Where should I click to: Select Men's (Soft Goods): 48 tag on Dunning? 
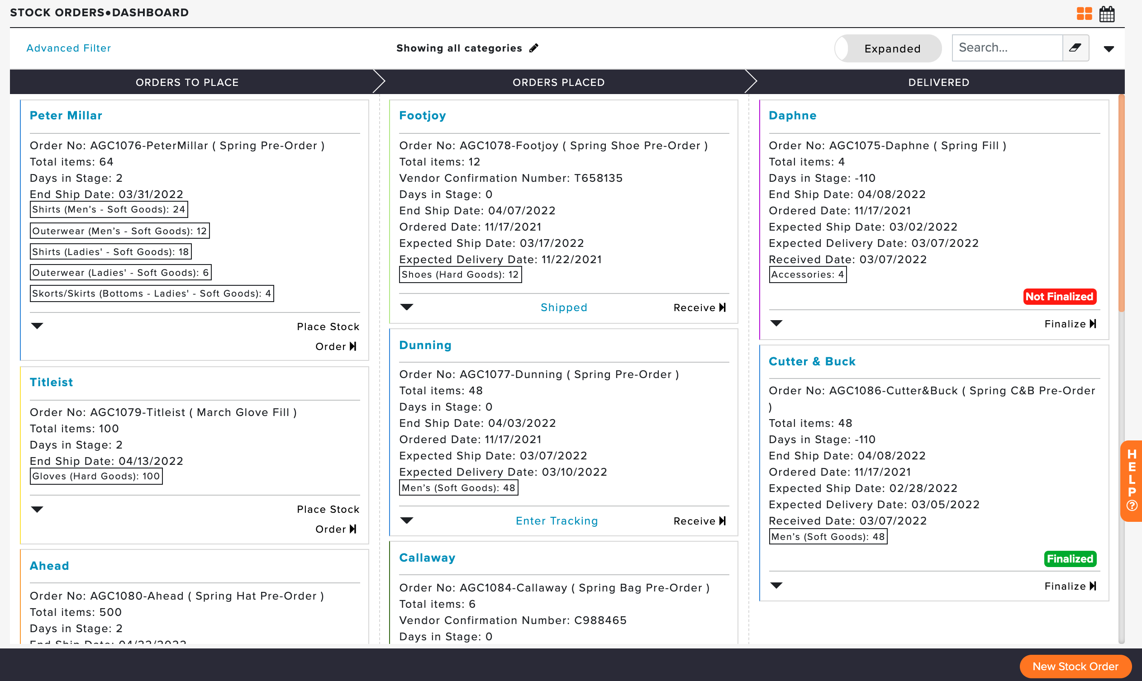coord(459,488)
